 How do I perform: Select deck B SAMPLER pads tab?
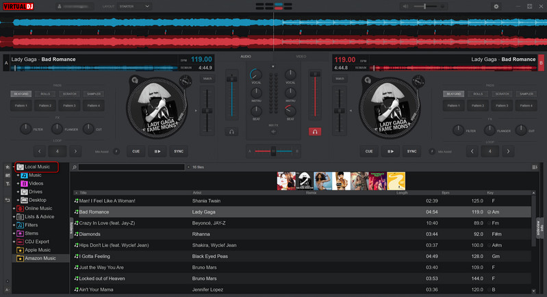(526, 94)
